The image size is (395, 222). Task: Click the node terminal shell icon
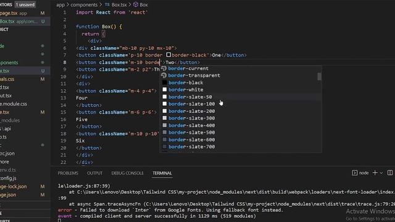tap(354, 173)
